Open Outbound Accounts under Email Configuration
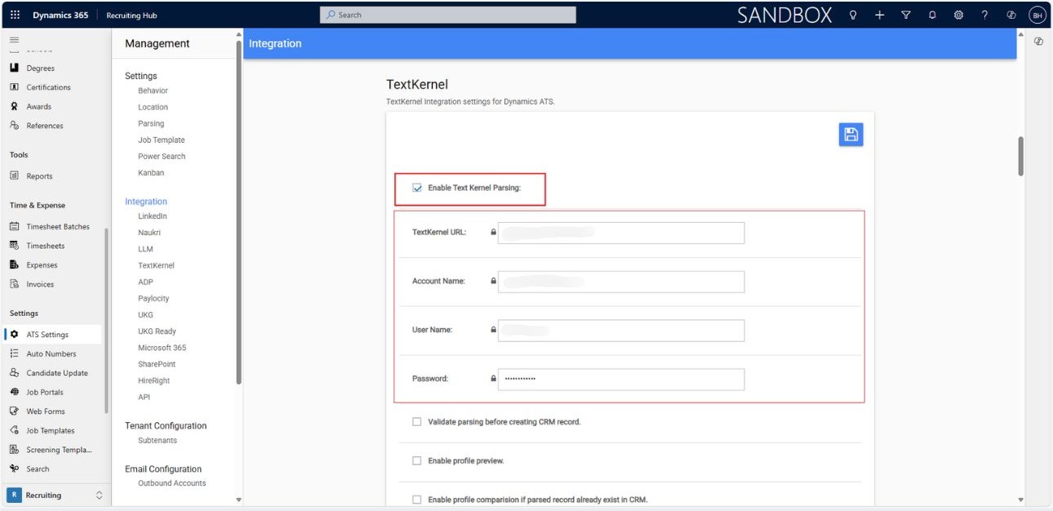This screenshot has width=1053, height=511. (x=172, y=483)
